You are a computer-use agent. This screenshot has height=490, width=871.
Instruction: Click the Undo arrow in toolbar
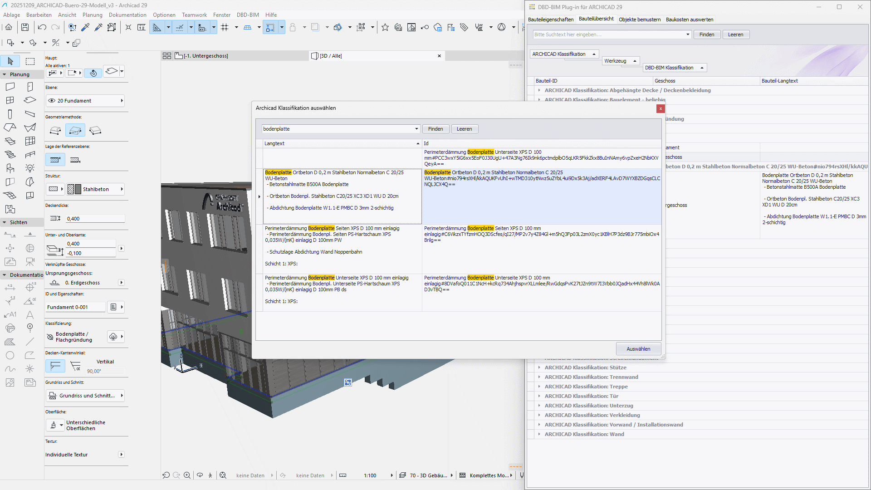click(42, 28)
